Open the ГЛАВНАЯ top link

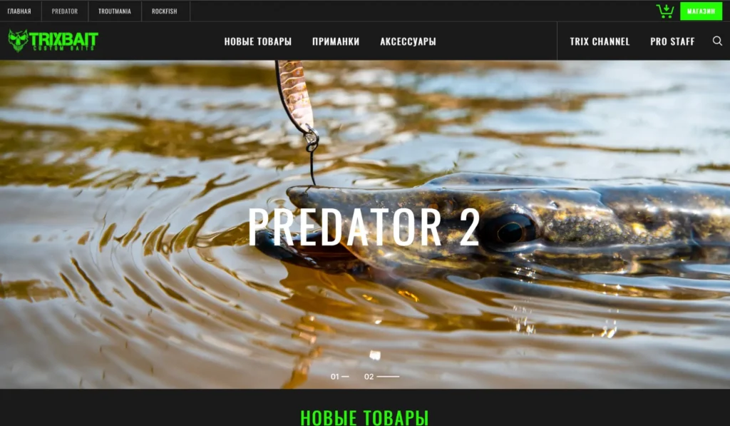click(x=19, y=11)
